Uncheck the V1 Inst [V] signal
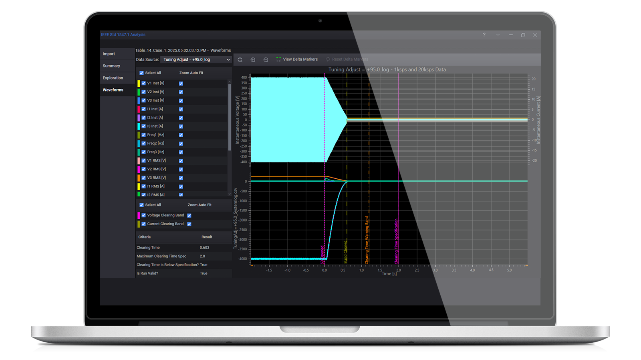The image size is (641, 360). 143,83
